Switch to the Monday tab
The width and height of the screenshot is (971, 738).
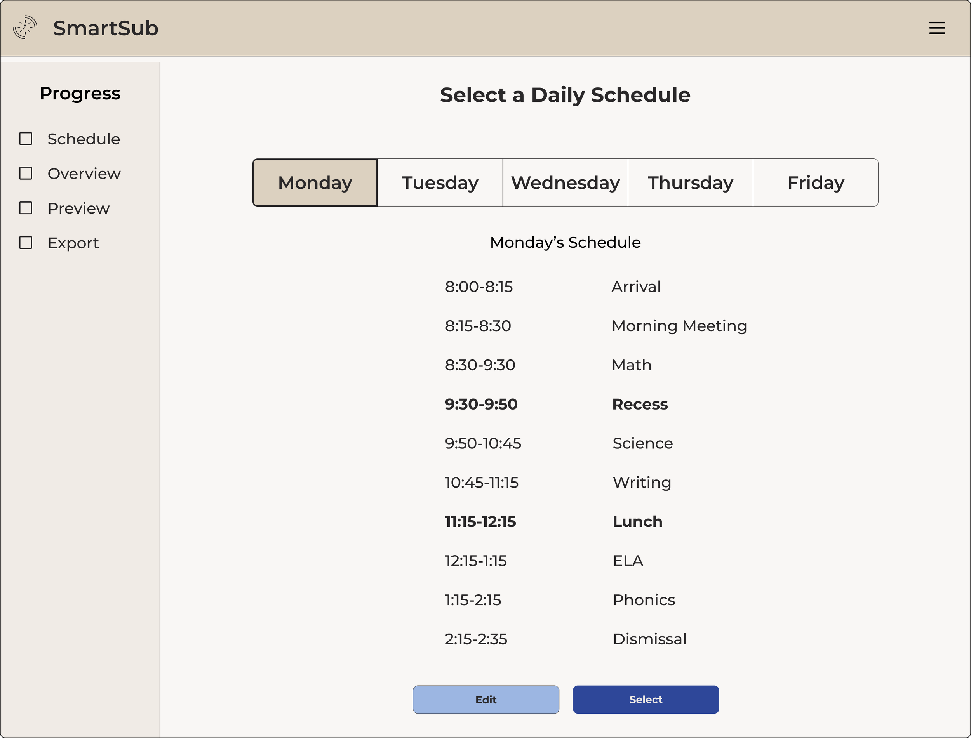coord(315,183)
